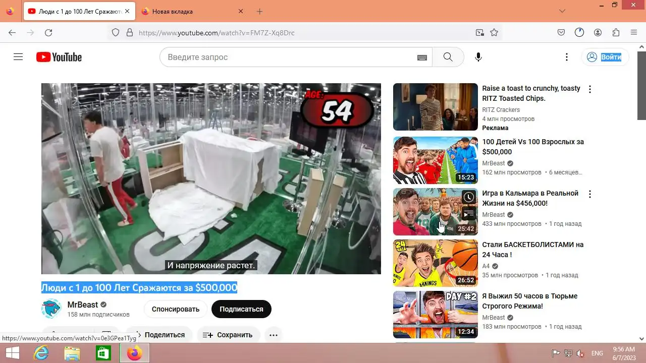The image size is (646, 363).
Task: Bookmark this page with the star
Action: (494, 32)
